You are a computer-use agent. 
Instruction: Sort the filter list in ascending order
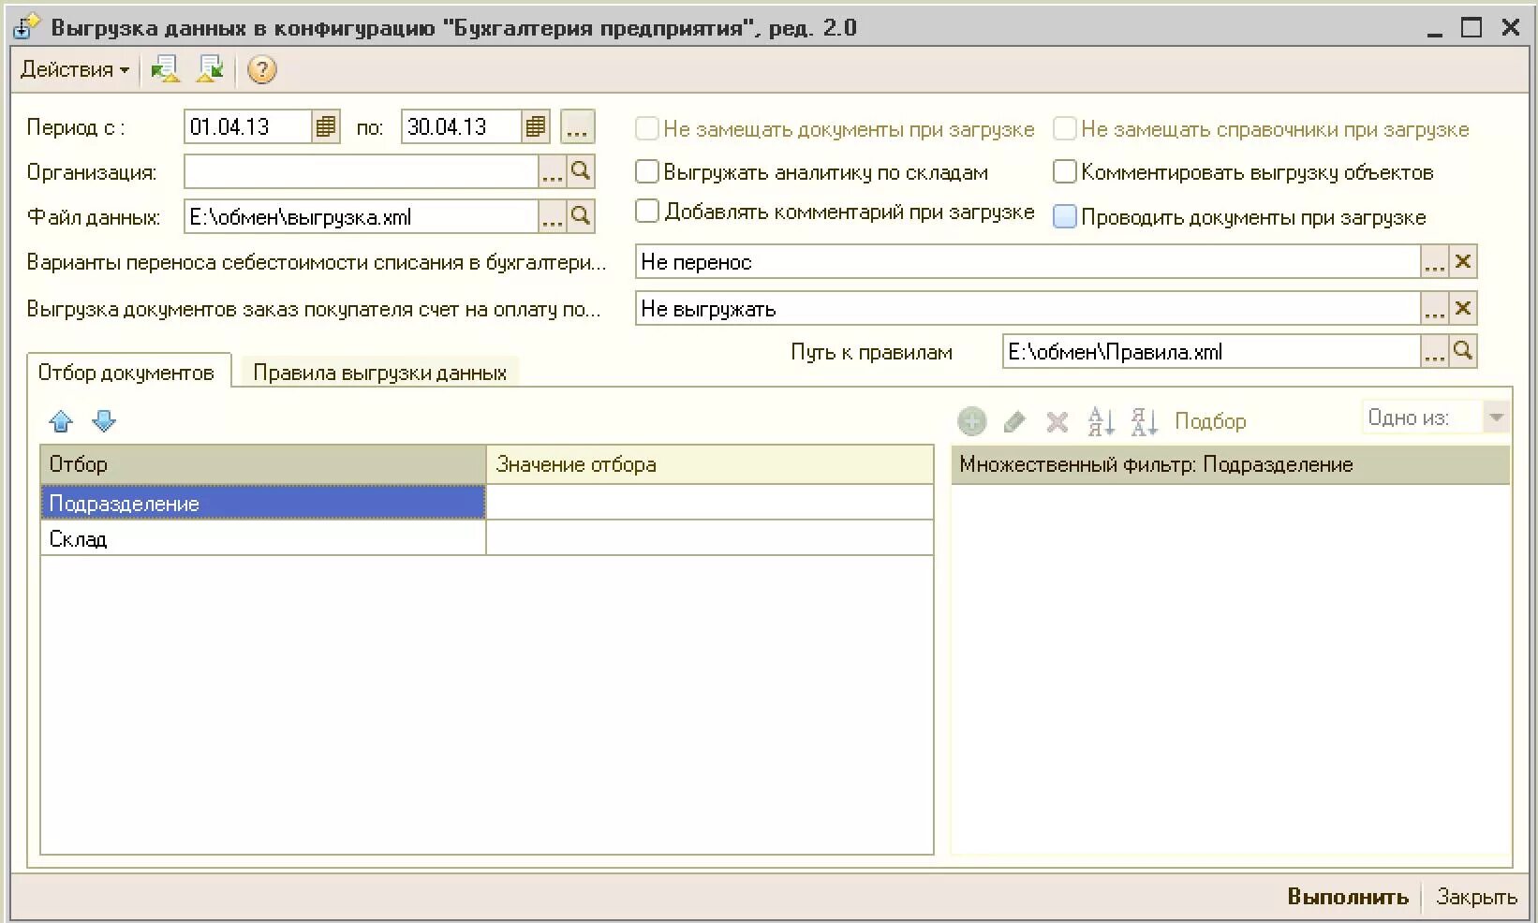point(1101,421)
